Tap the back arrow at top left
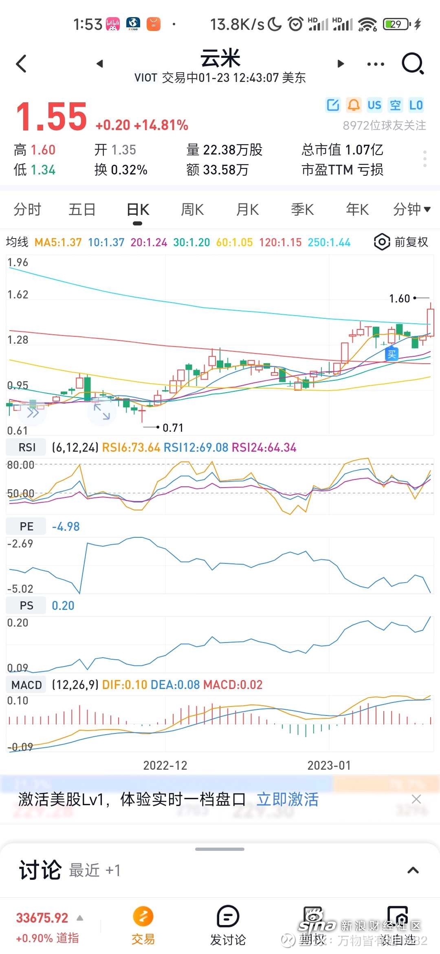 21,64
